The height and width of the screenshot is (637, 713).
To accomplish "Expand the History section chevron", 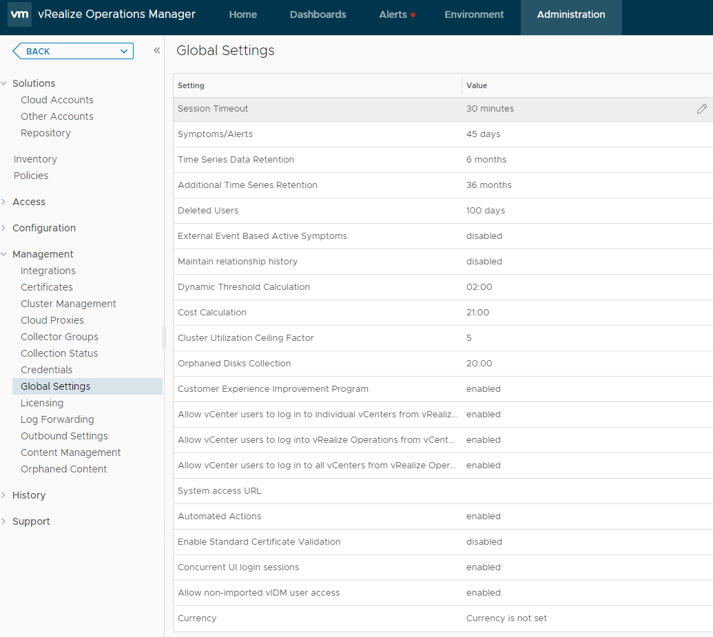I will point(3,495).
